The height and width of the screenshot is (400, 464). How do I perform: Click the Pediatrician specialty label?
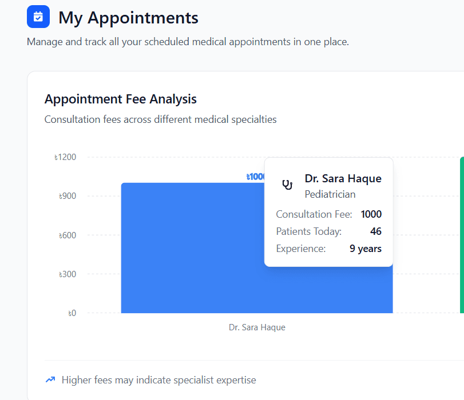coord(330,194)
